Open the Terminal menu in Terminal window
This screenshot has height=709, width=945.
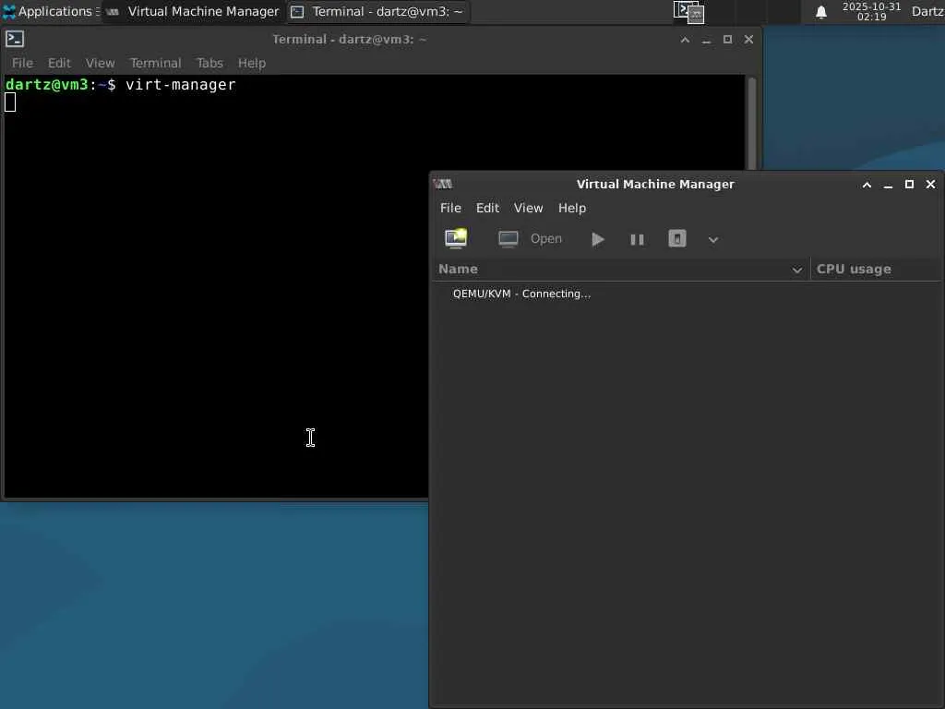tap(155, 64)
